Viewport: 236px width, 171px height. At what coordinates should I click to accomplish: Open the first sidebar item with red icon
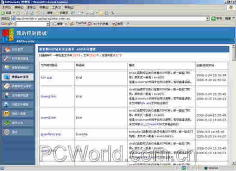pyautogui.click(x=18, y=49)
